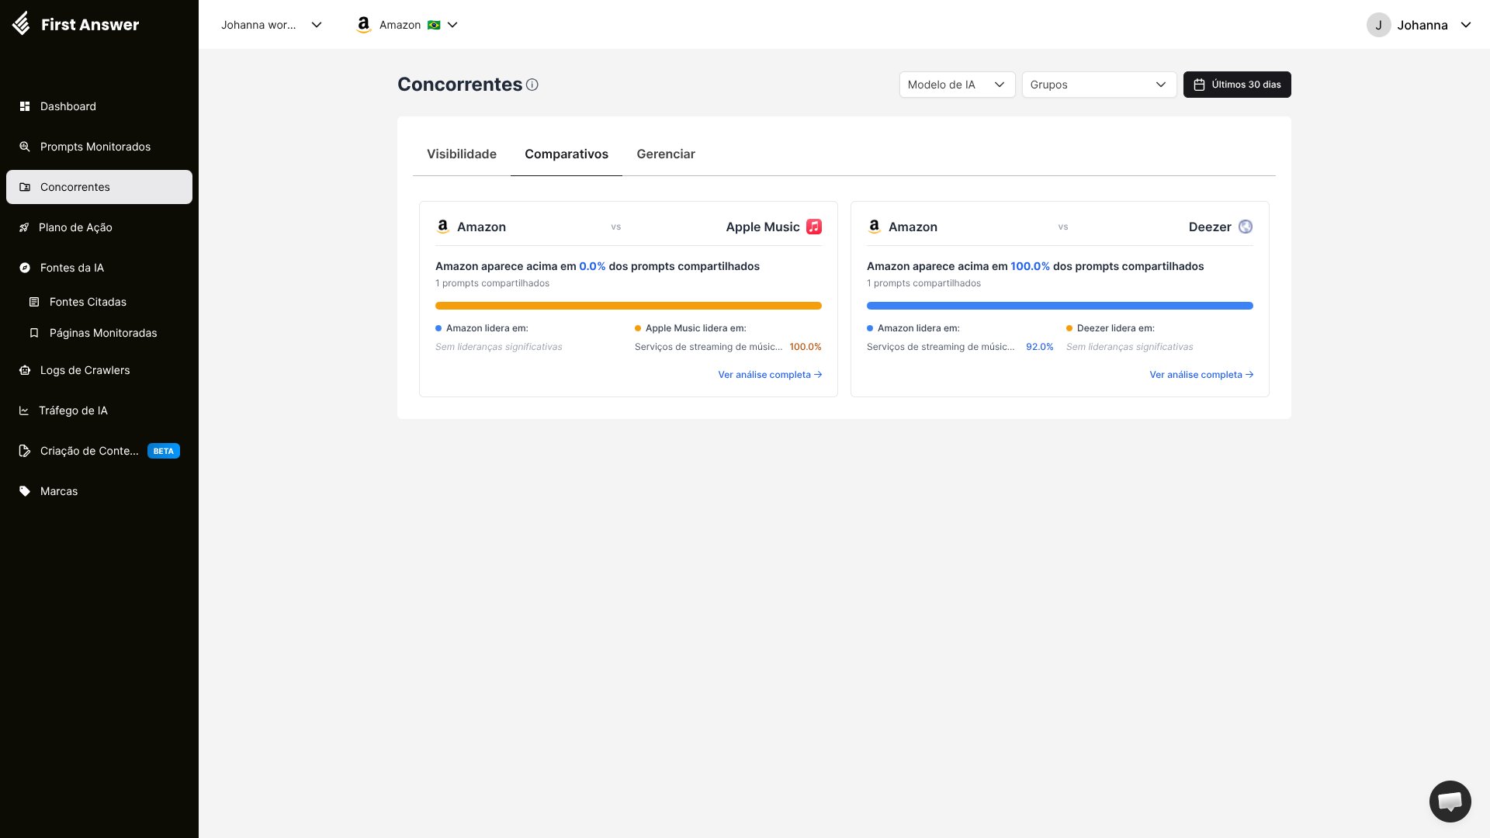Click the orange Apple Music comparison bar
This screenshot has width=1490, height=838.
click(629, 306)
